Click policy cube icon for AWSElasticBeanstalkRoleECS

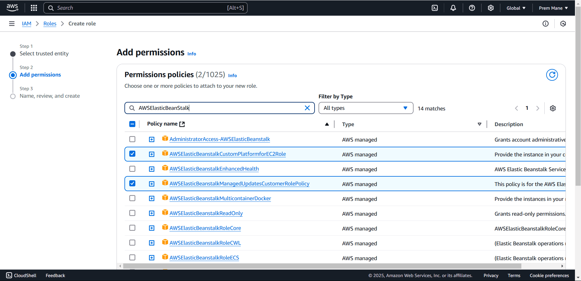point(165,257)
